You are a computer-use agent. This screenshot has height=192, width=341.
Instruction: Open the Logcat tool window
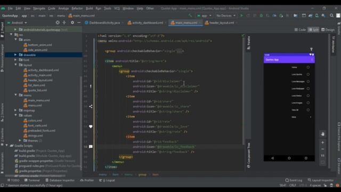[107, 180]
